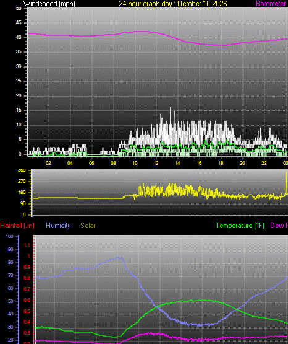Click the "0.3" tick on the red rainfall axis
The height and width of the screenshot is (344, 288).
click(27, 333)
